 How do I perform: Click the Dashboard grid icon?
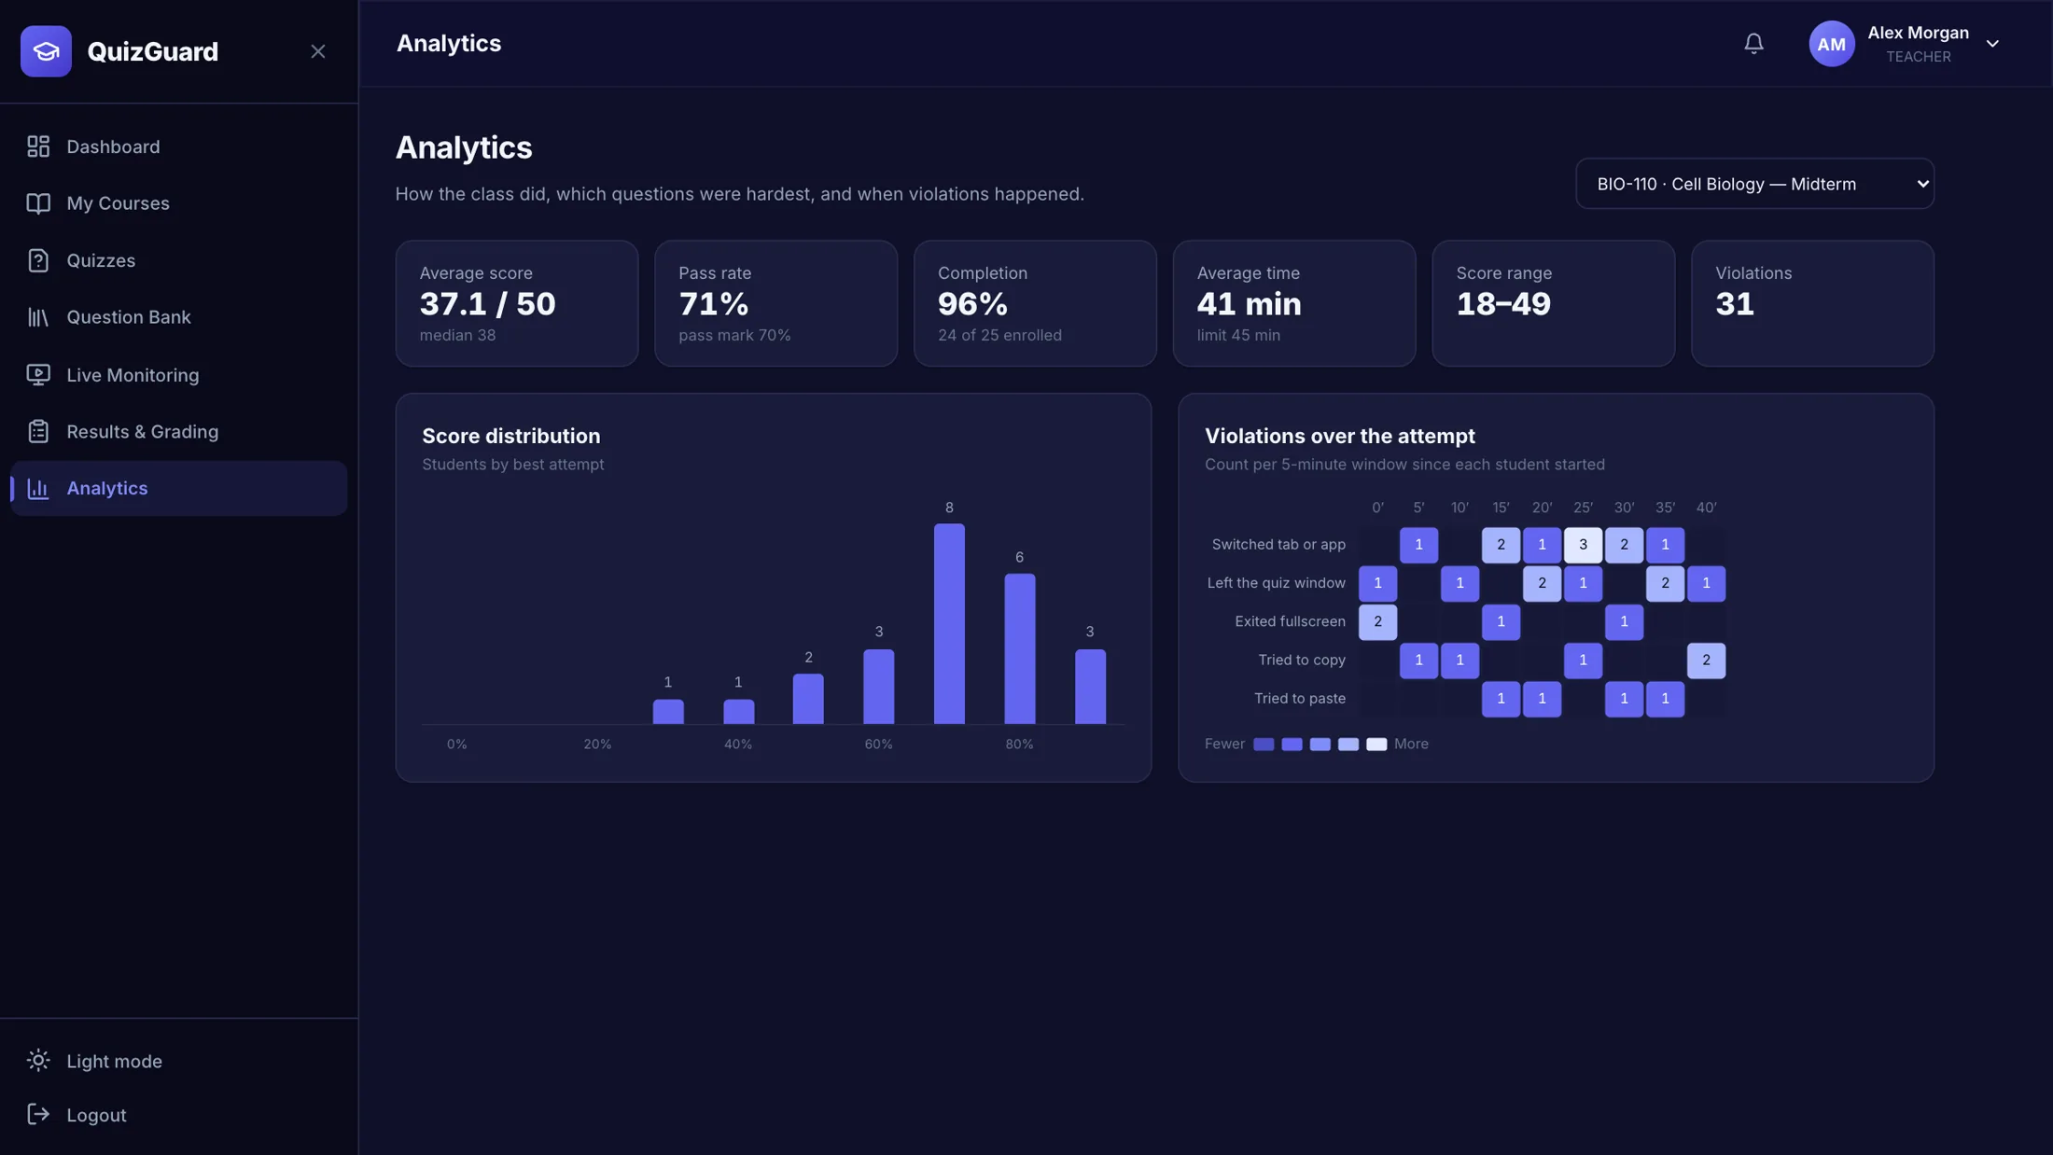38,146
